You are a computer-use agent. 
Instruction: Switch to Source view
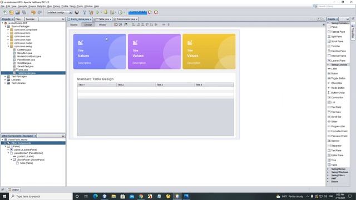[x=74, y=24]
